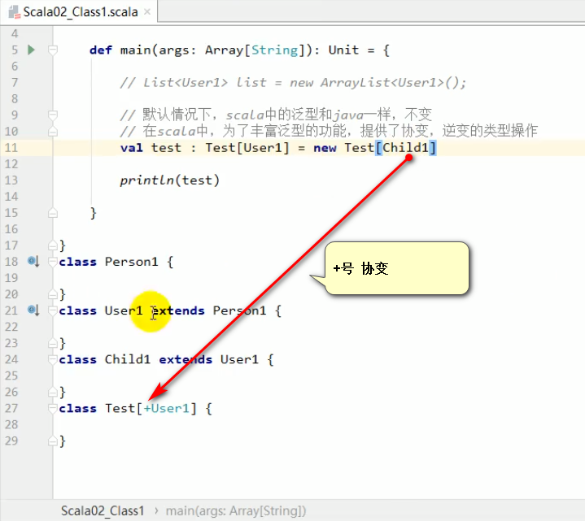Viewport: 585px width, 521px height.
Task: Collapse class Person1 fold on line 18
Action: 53,261
